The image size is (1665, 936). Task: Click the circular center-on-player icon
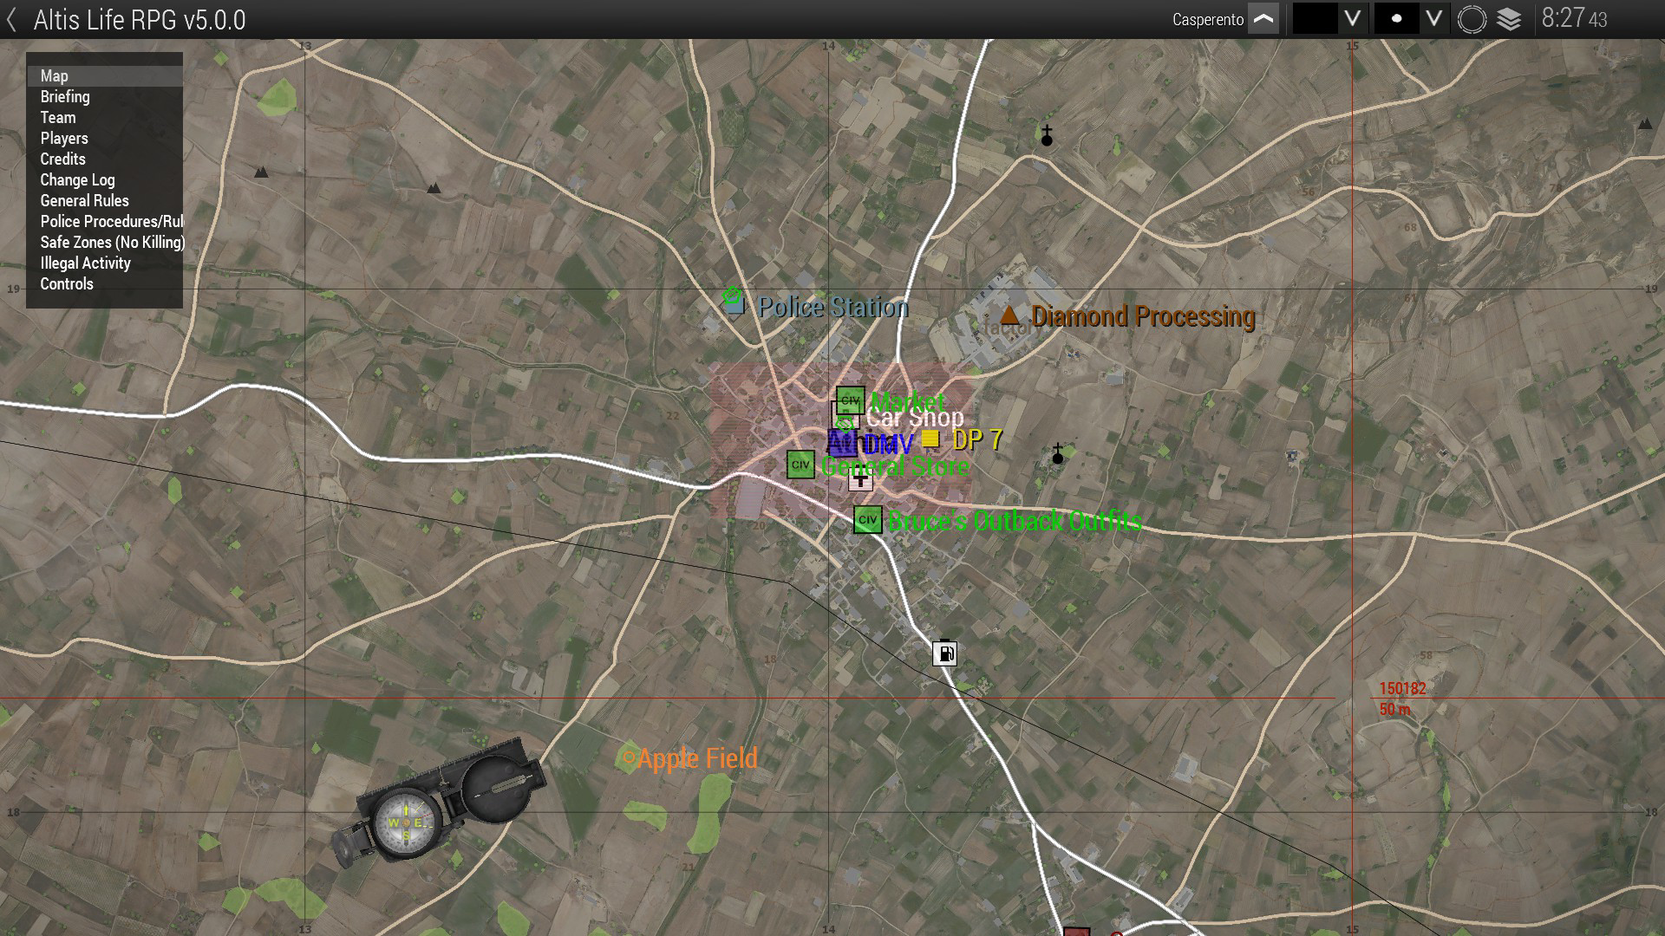(x=1472, y=19)
